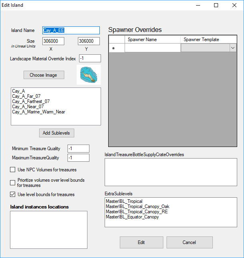Open the Spawner Template dropdown arrow
This screenshot has height=258, width=244.
coord(233,48)
